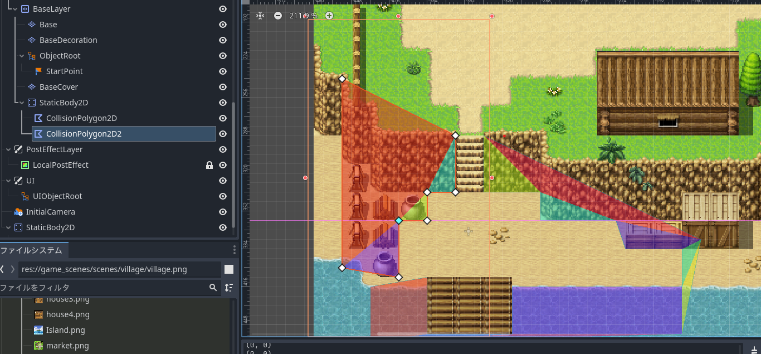
Task: Click the BaseDecoration tilemap icon
Action: point(32,40)
